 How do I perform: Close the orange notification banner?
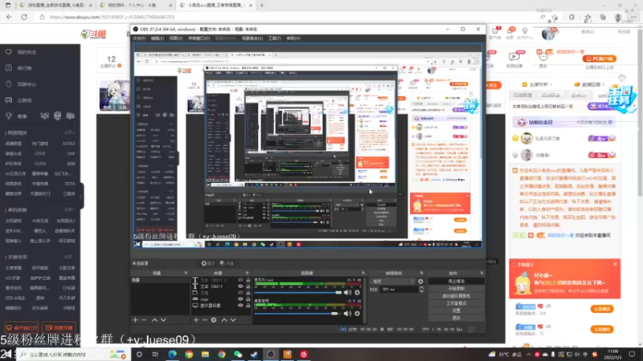point(615,265)
